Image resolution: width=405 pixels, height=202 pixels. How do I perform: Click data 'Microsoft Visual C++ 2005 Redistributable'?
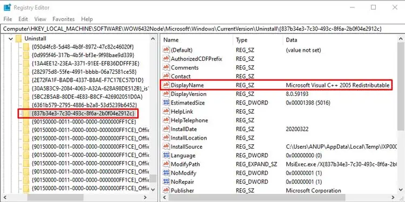(x=337, y=85)
